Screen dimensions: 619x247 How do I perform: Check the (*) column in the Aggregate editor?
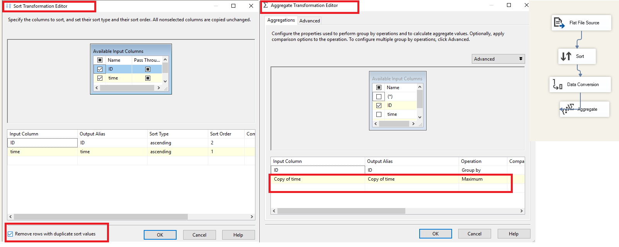pyautogui.click(x=379, y=96)
